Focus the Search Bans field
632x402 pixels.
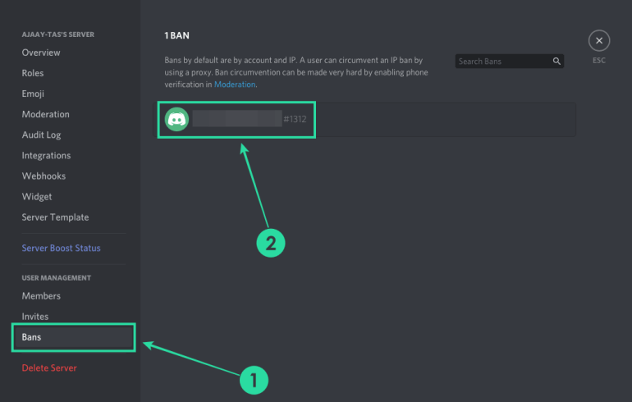(x=509, y=62)
